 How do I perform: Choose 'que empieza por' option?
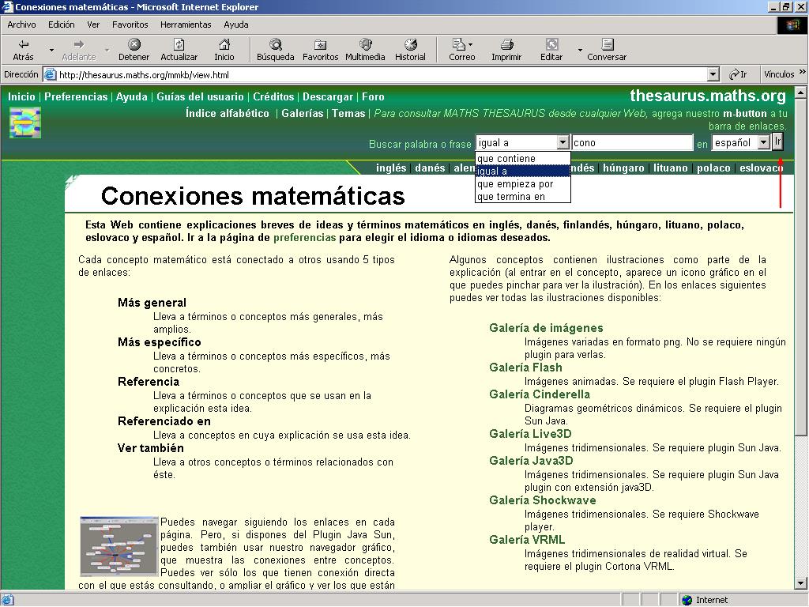tap(515, 184)
